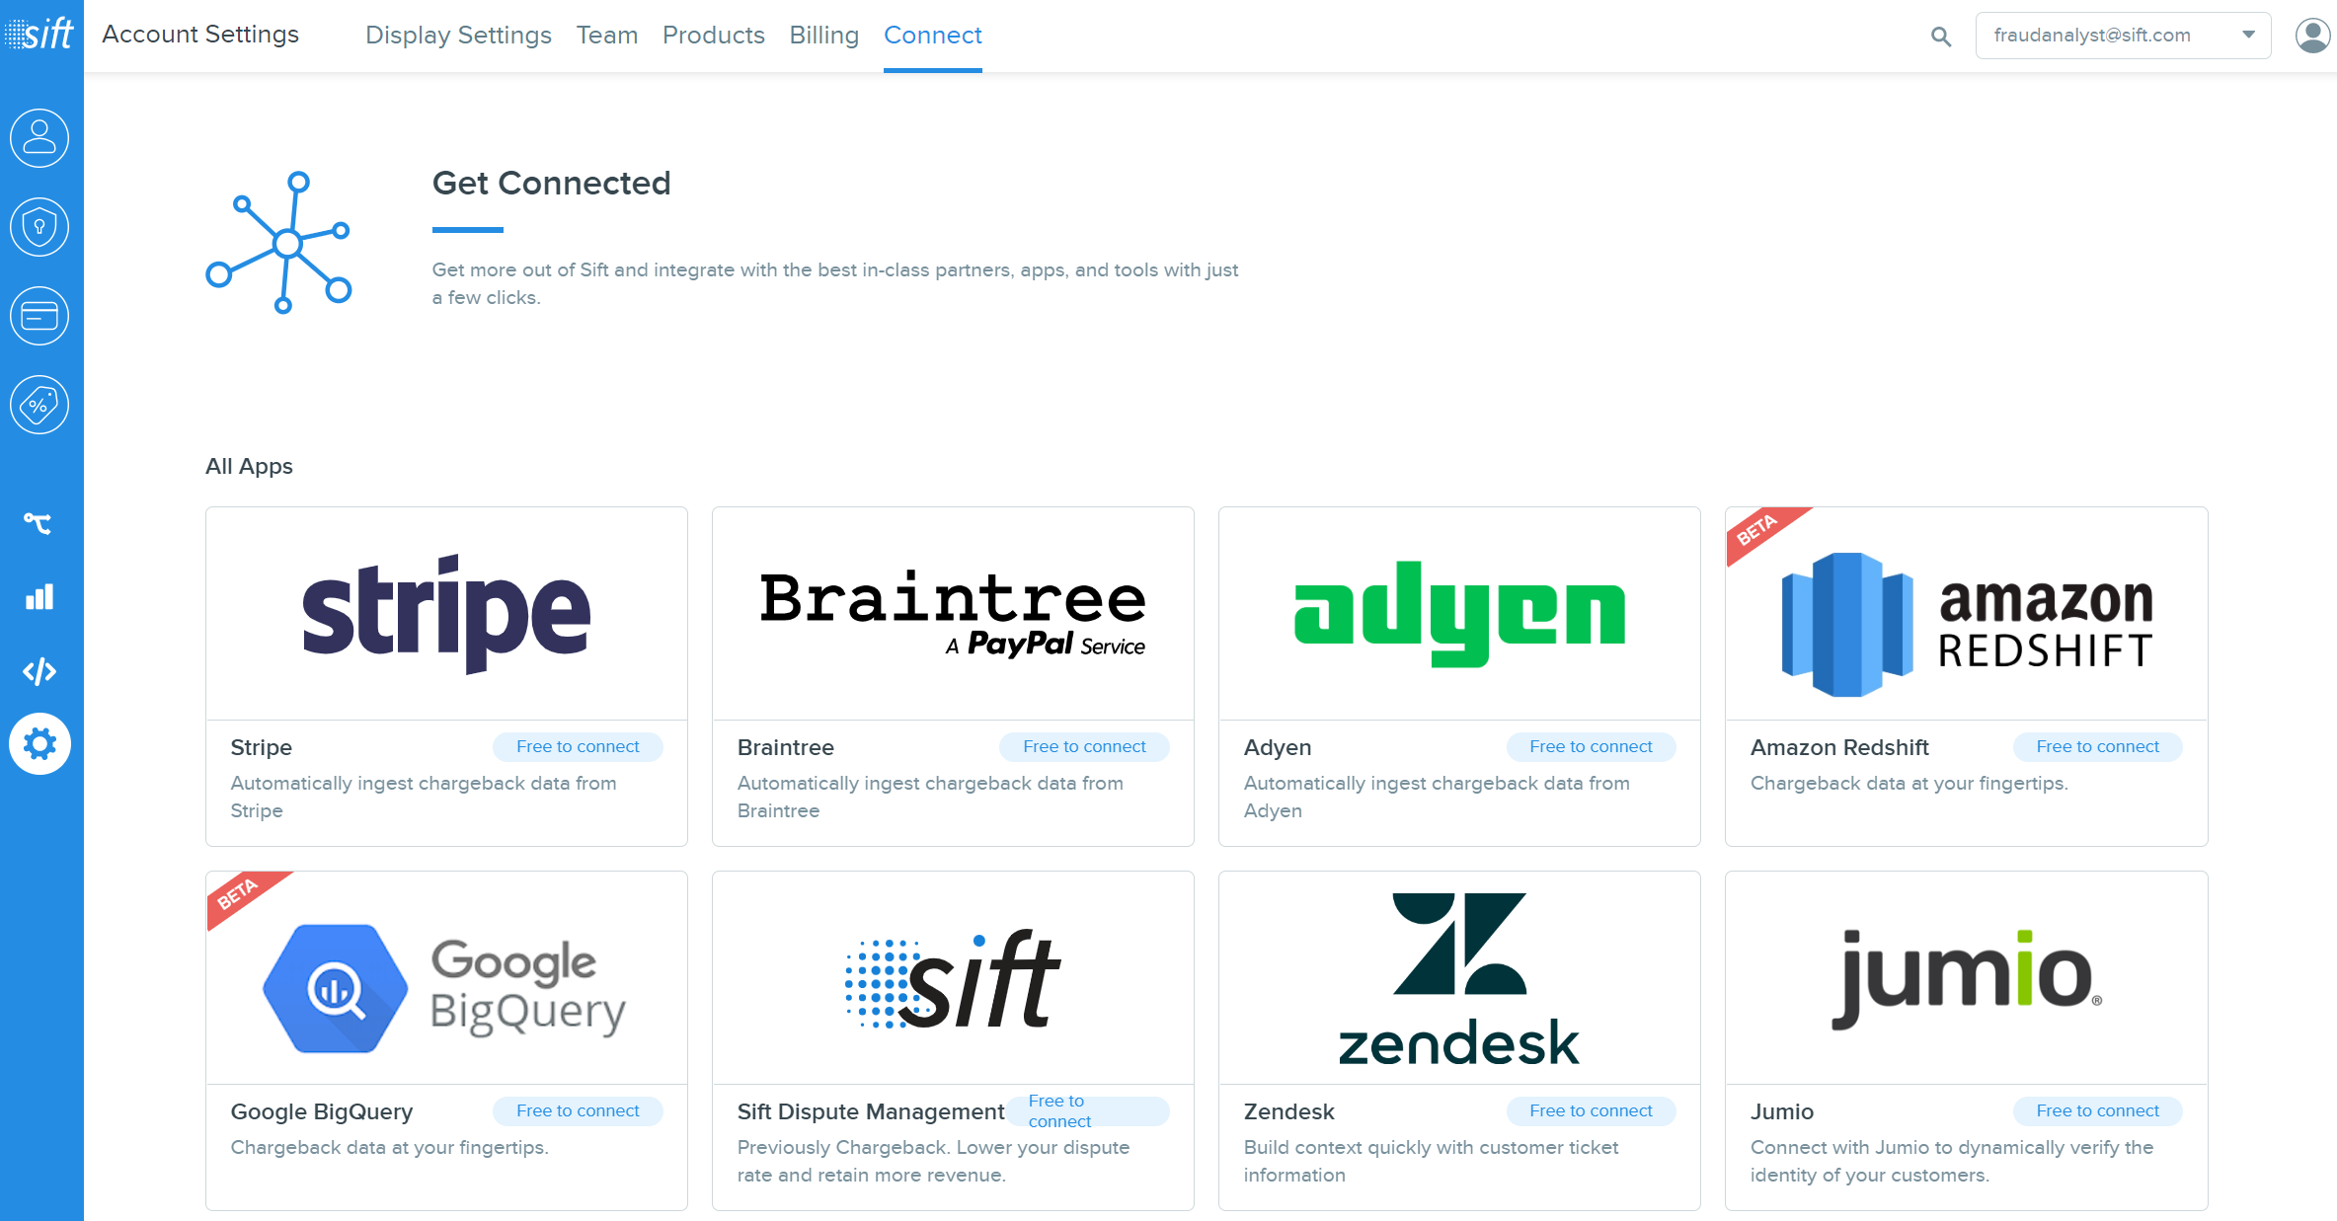Switch to the Billing tab
Screen dimensions: 2337x1221
coord(820,34)
